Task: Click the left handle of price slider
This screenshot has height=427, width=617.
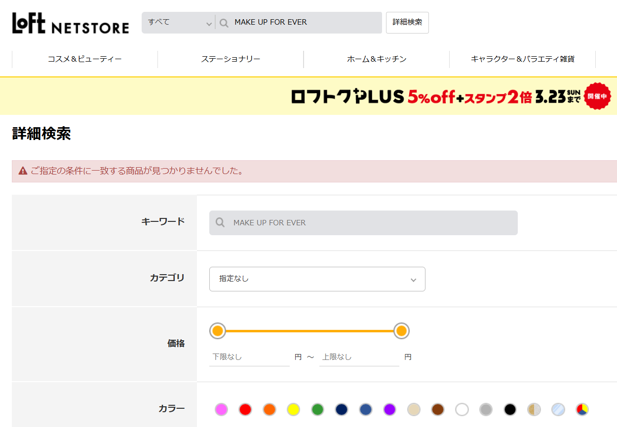Action: (218, 331)
